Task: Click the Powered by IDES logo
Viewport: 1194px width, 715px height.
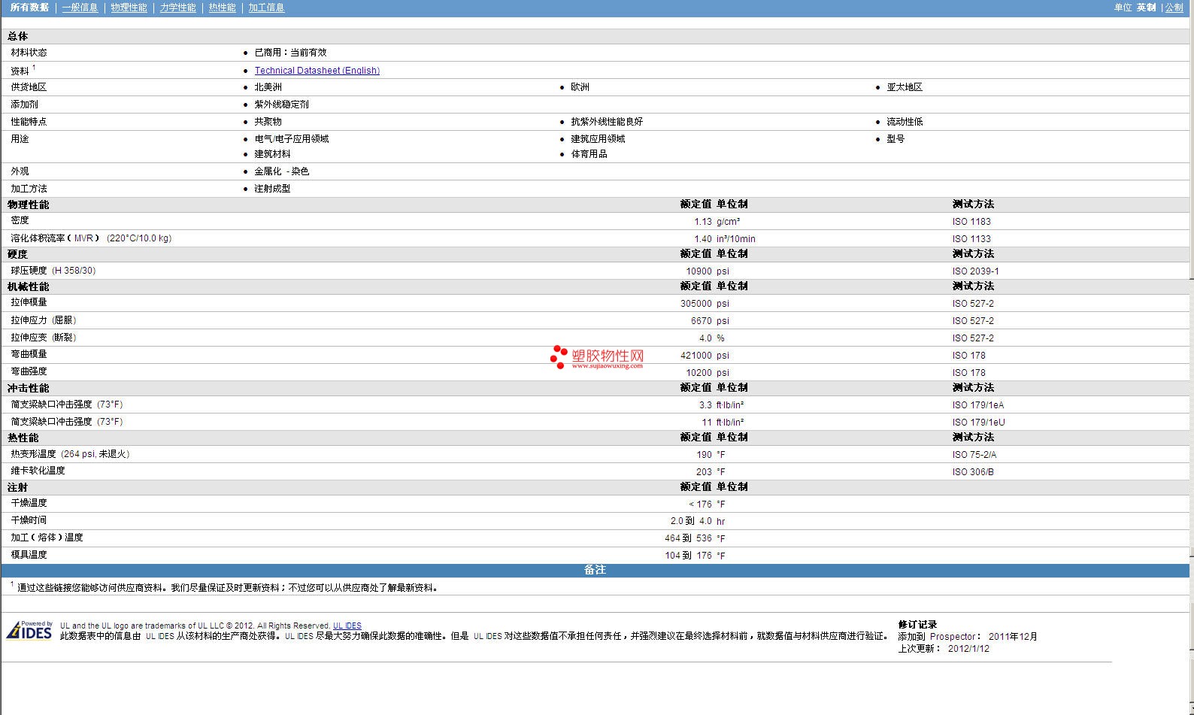Action: pyautogui.click(x=29, y=630)
